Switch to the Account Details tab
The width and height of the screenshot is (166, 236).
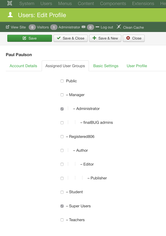(x=23, y=66)
